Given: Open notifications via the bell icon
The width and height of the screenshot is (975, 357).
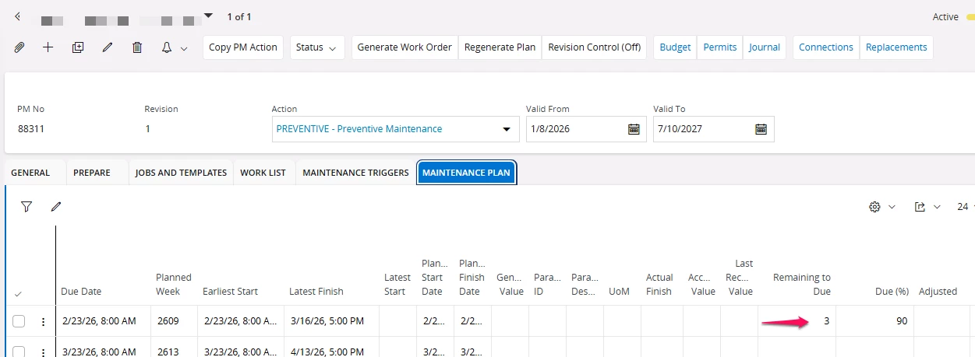Looking at the screenshot, I should 166,47.
